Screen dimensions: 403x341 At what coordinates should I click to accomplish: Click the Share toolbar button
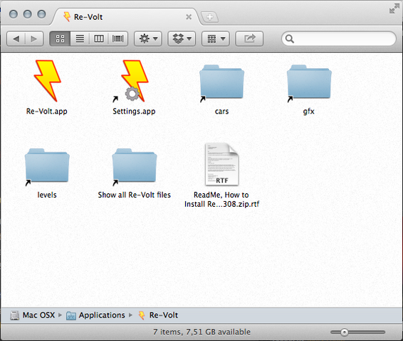click(x=249, y=39)
